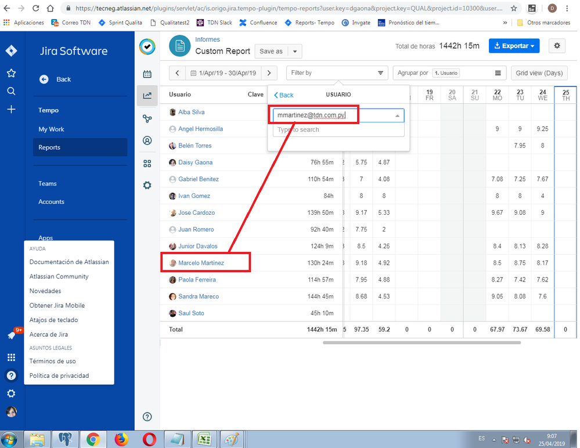Open Marcelo Martínez user row
Image resolution: width=580 pixels, height=448 pixels.
pyautogui.click(x=201, y=263)
